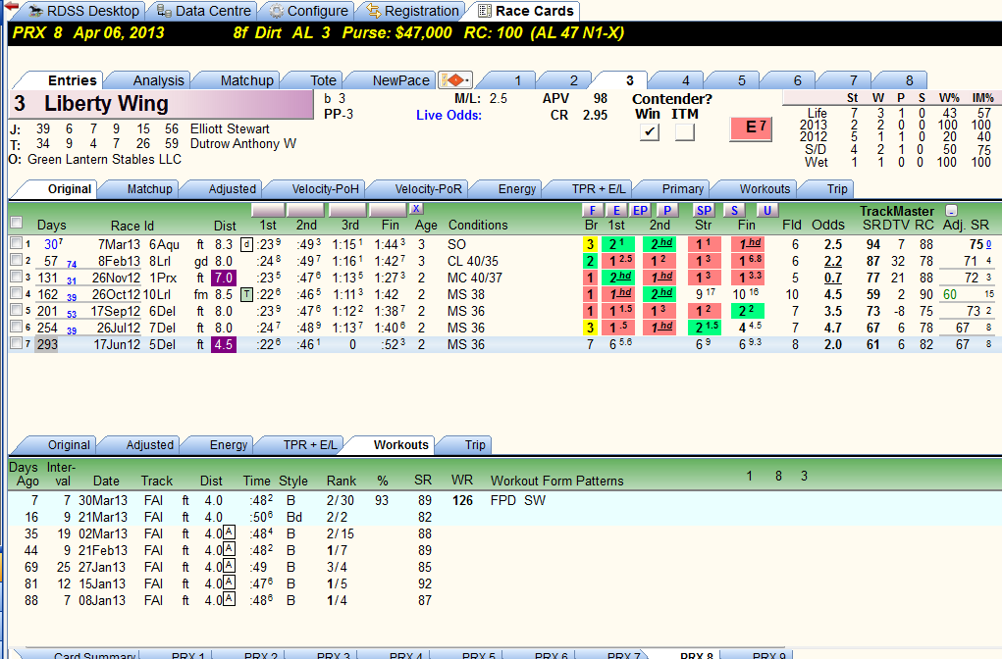Viewport: 1002px width, 659px height.
Task: Click the purple 7.0 distance cell
Action: (224, 278)
